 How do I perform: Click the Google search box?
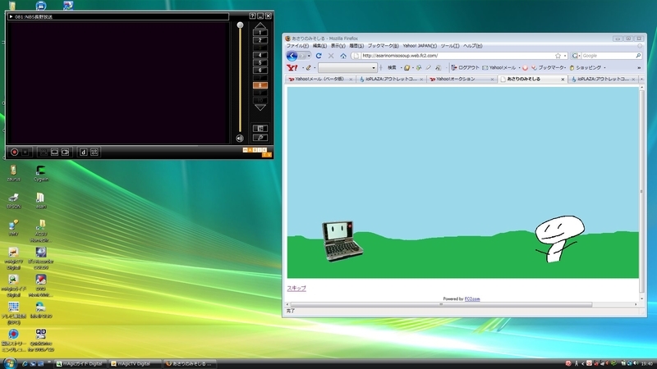[x=608, y=56]
